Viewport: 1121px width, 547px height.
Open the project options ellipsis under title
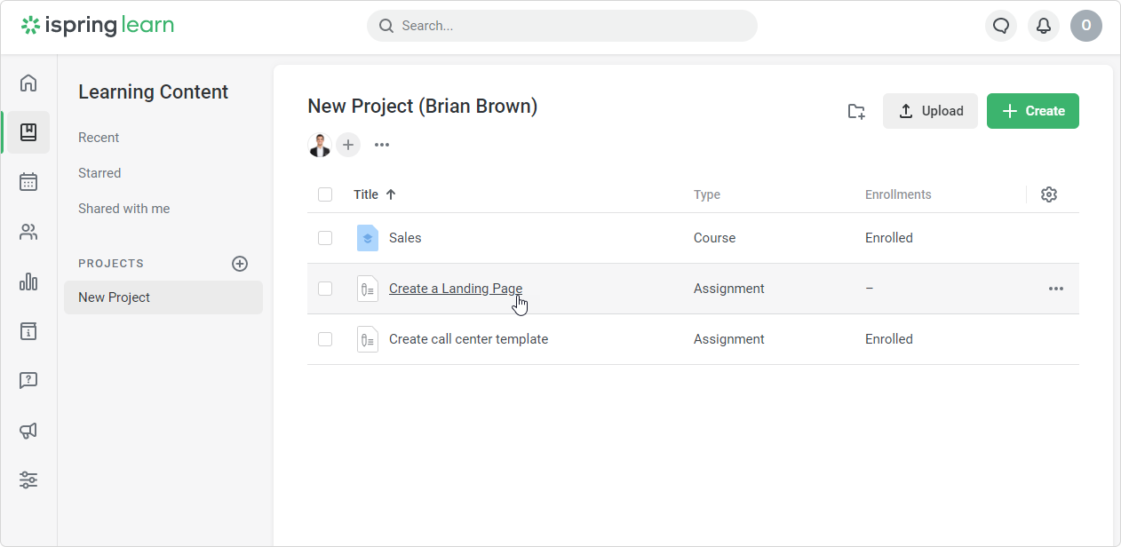click(382, 145)
